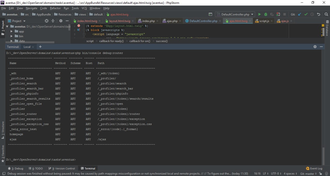Open the 9: Version Control tool window

(x=61, y=169)
